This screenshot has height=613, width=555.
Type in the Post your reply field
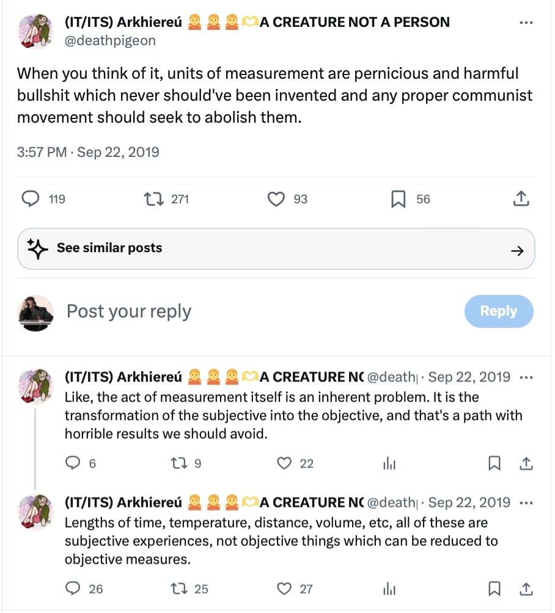(244, 311)
